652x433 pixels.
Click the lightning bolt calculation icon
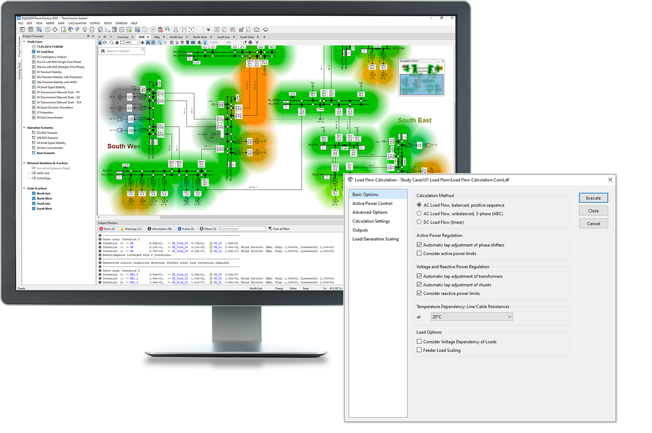pyautogui.click(x=77, y=30)
